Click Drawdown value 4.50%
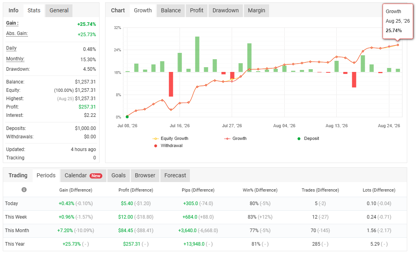416x254 pixels. point(90,69)
